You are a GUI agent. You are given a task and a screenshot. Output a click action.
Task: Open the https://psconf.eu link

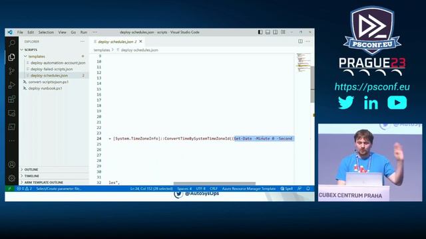[372, 87]
